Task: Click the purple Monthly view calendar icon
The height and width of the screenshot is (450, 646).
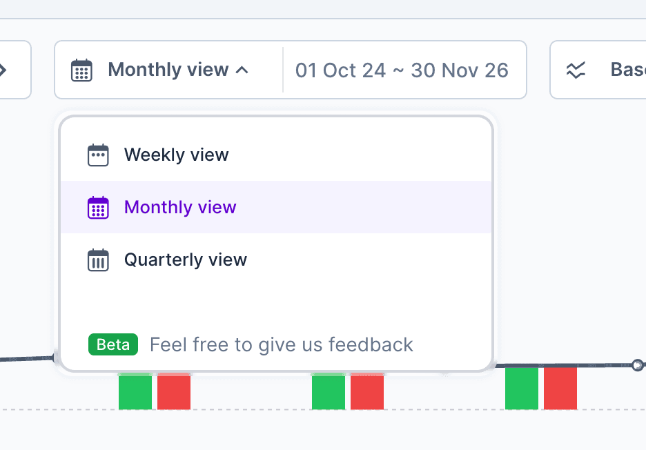Action: click(x=98, y=207)
